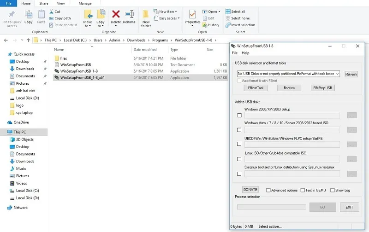This screenshot has height=232, width=369.
Task: Click the Refresh button
Action: (351, 74)
